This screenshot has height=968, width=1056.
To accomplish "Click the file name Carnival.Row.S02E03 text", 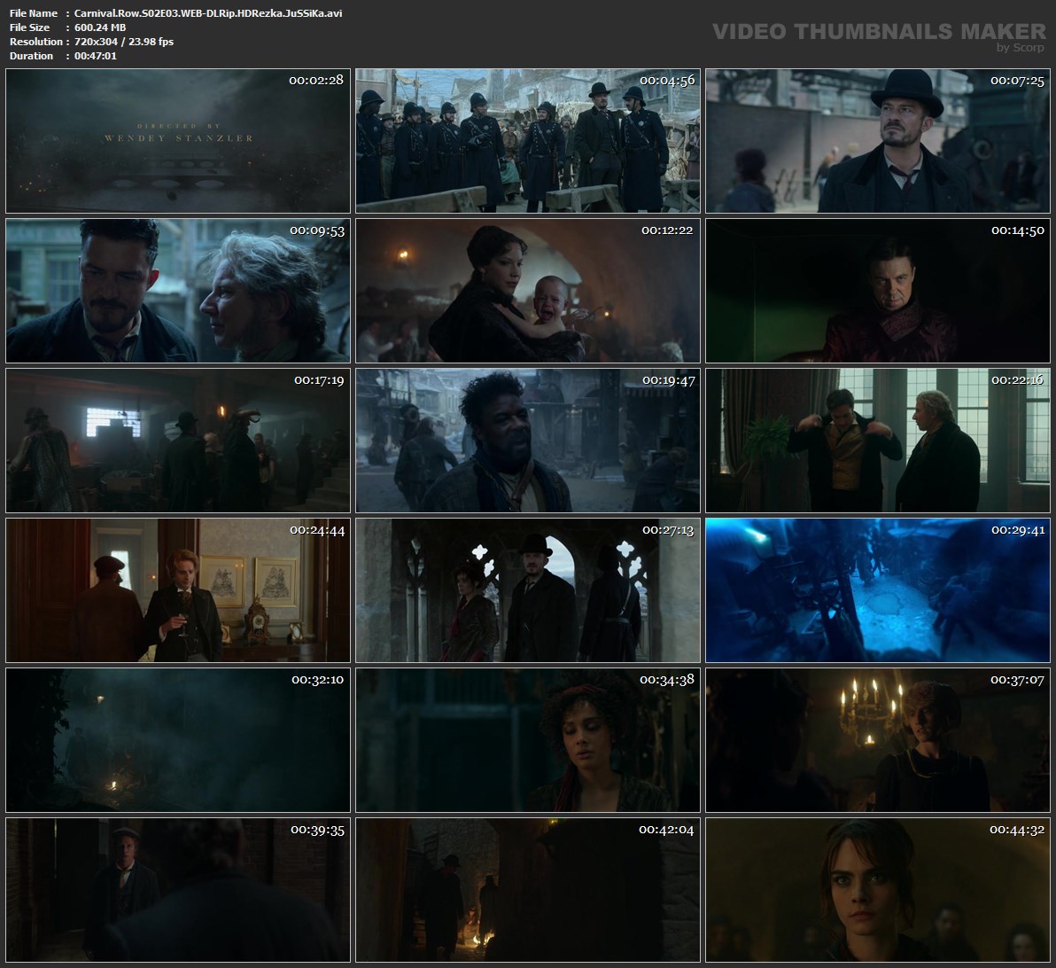I will 208,13.
